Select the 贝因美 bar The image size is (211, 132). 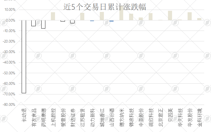coord(170,15)
